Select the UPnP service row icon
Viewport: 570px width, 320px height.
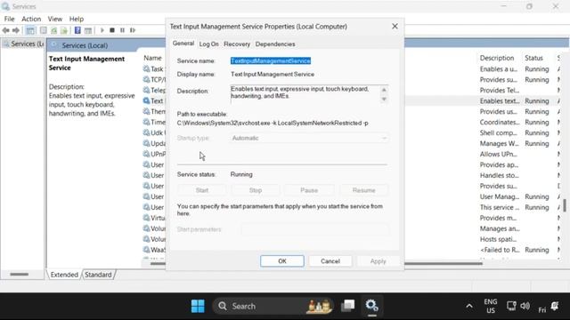[146, 154]
